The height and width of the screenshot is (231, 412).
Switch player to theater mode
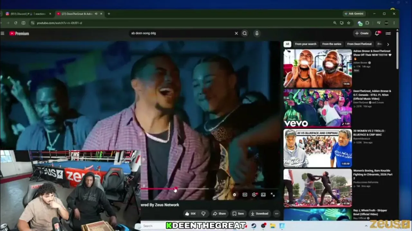(263, 195)
